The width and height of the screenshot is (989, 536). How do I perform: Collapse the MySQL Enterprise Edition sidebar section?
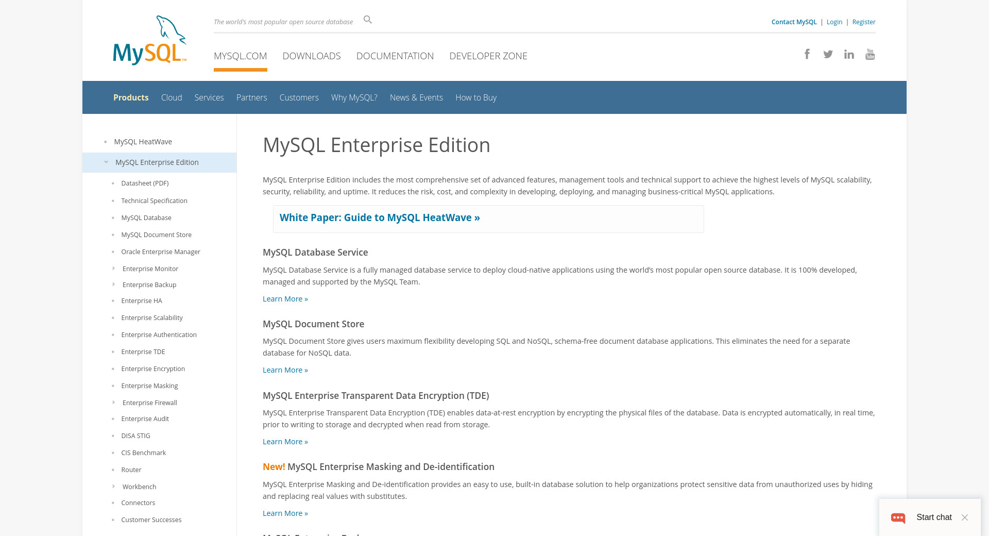point(106,162)
